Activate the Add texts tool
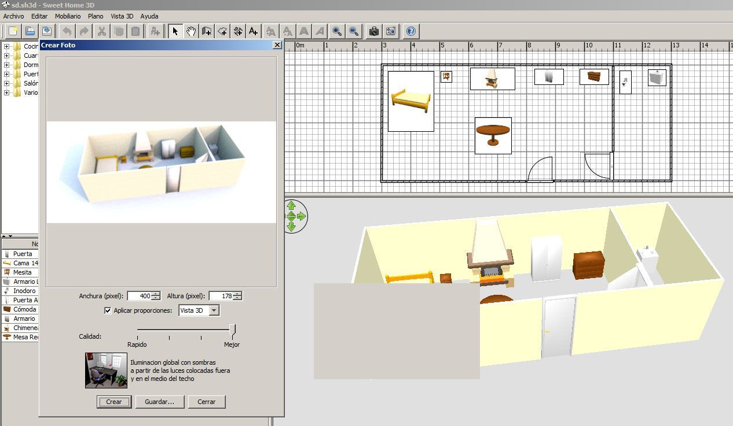Screen dimensions: 733x426 click(x=252, y=31)
